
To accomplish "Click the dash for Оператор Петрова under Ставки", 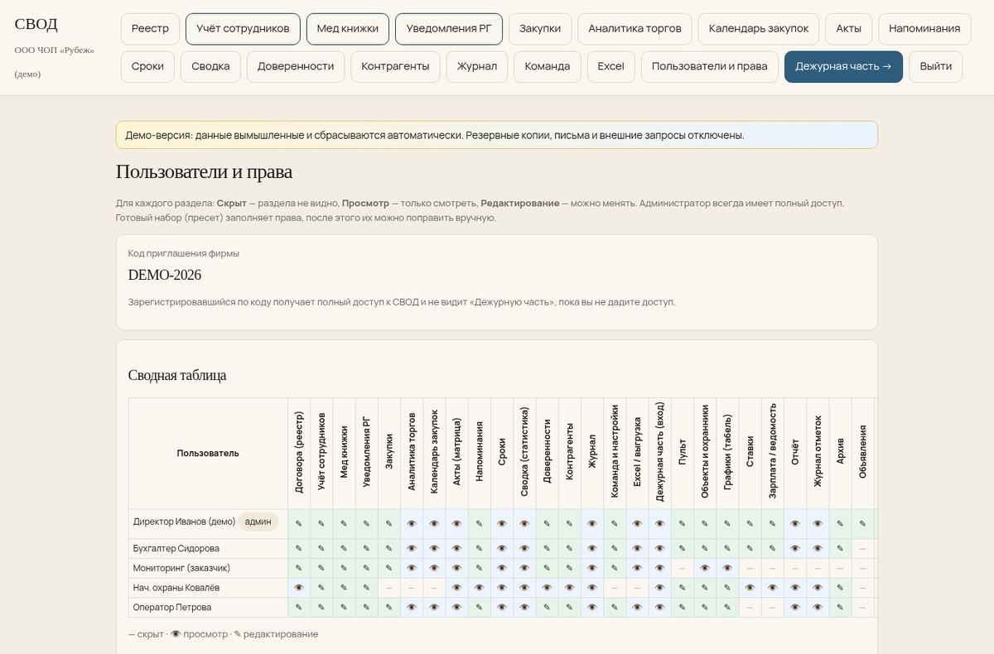I will [750, 608].
